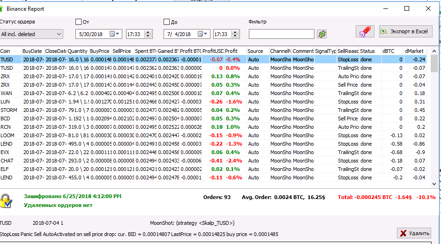Select the STORM order row
Viewport: 441px width, 244px height.
141,110
